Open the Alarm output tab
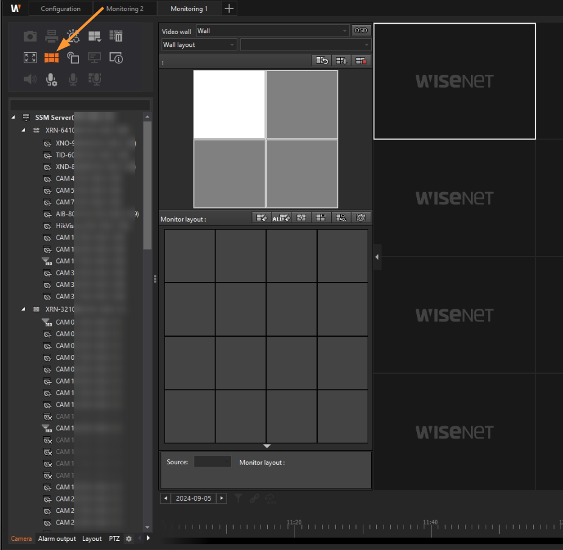 (57, 538)
